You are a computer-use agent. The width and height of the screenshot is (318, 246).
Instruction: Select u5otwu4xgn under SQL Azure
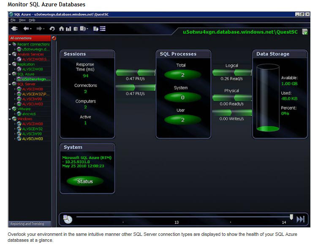click(36, 79)
